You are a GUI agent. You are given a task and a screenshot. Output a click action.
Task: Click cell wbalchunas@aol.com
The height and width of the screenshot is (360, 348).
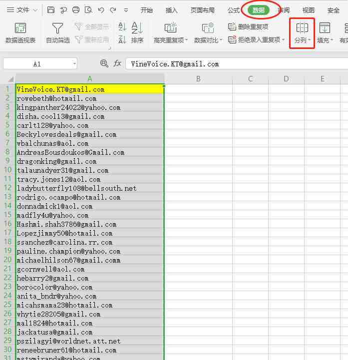tap(90, 143)
